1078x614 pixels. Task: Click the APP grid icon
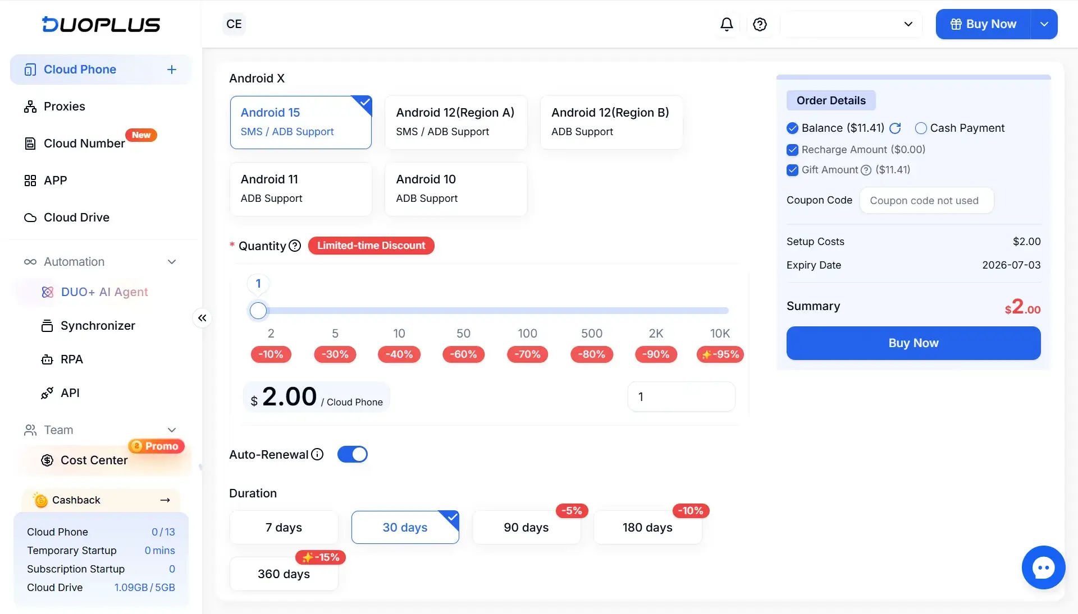click(30, 181)
